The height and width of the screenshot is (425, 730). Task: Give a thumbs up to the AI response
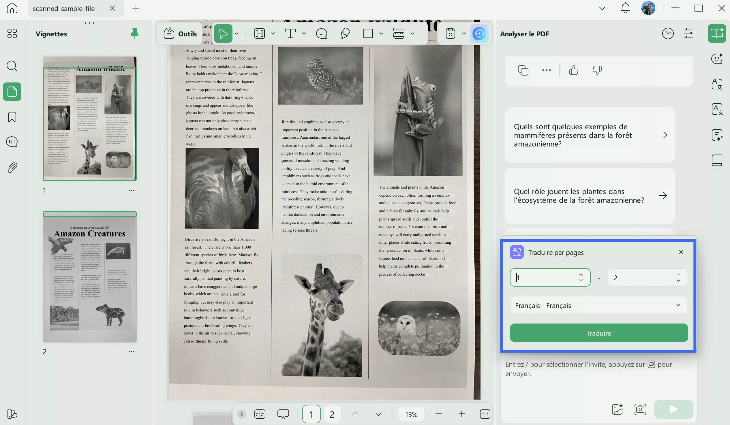[x=574, y=70]
